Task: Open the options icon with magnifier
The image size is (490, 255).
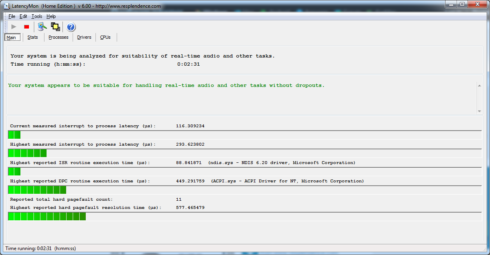Action: point(42,27)
